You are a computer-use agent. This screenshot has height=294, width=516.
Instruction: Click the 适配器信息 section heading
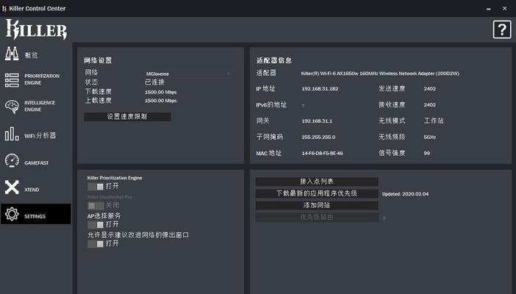click(x=274, y=60)
